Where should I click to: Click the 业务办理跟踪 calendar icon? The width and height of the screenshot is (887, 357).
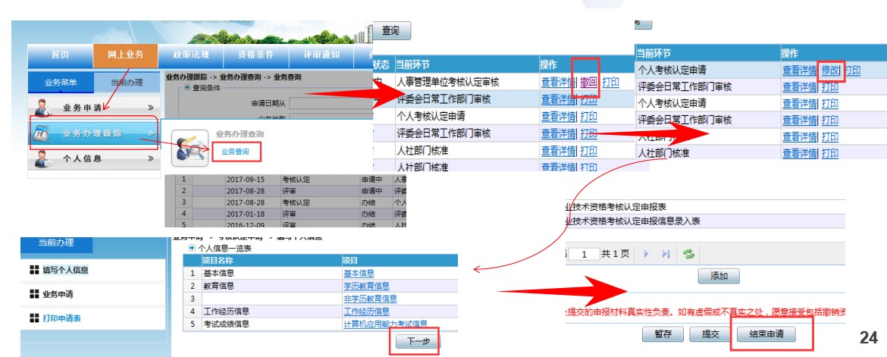coord(41,133)
